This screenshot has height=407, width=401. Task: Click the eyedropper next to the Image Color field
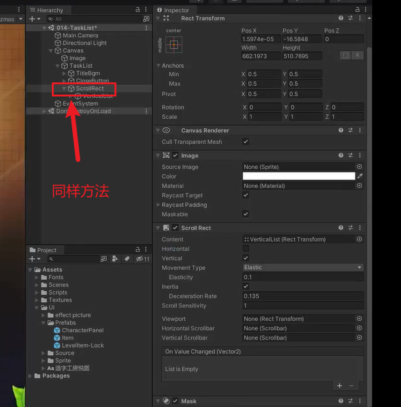(359, 176)
